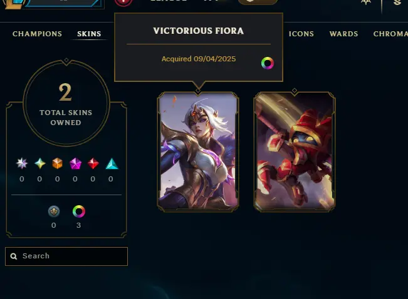
Task: Click the Total Skins Owned counter
Action: click(x=66, y=103)
